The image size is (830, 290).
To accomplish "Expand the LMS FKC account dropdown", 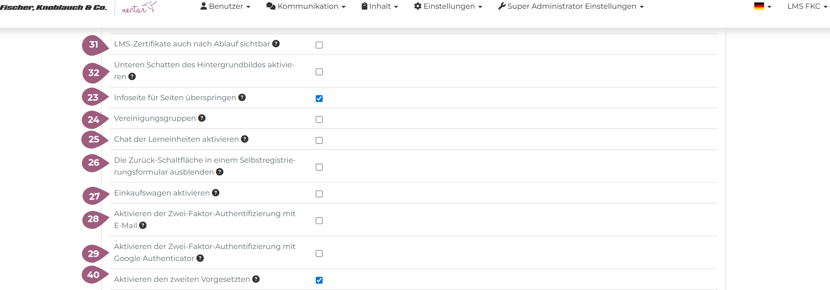I will [807, 7].
